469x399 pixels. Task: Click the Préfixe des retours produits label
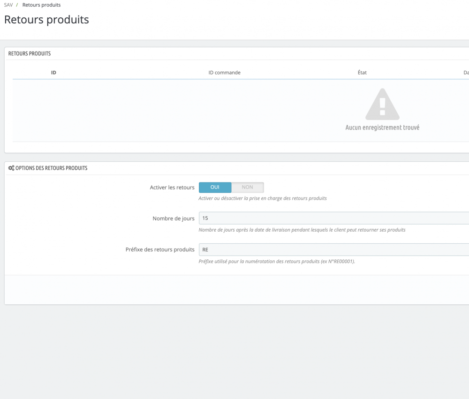(160, 249)
